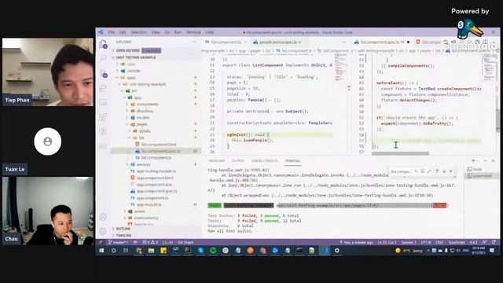Expand the Timeline section
503x283 pixels.
[x=123, y=236]
